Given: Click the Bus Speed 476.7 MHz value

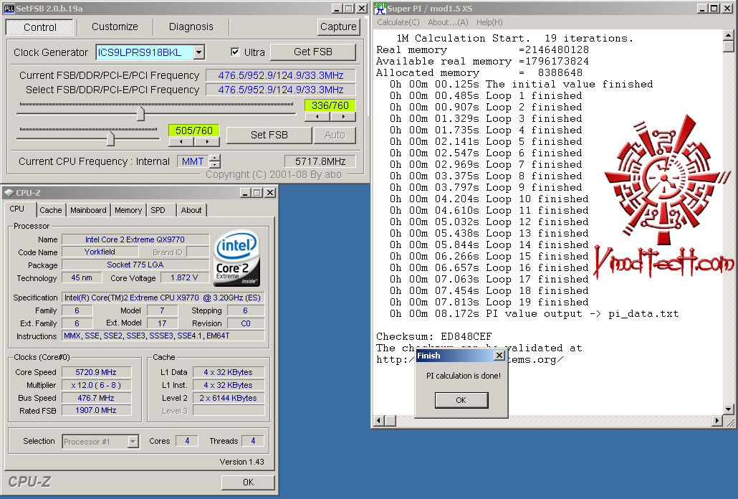Looking at the screenshot, I should click(x=96, y=398).
